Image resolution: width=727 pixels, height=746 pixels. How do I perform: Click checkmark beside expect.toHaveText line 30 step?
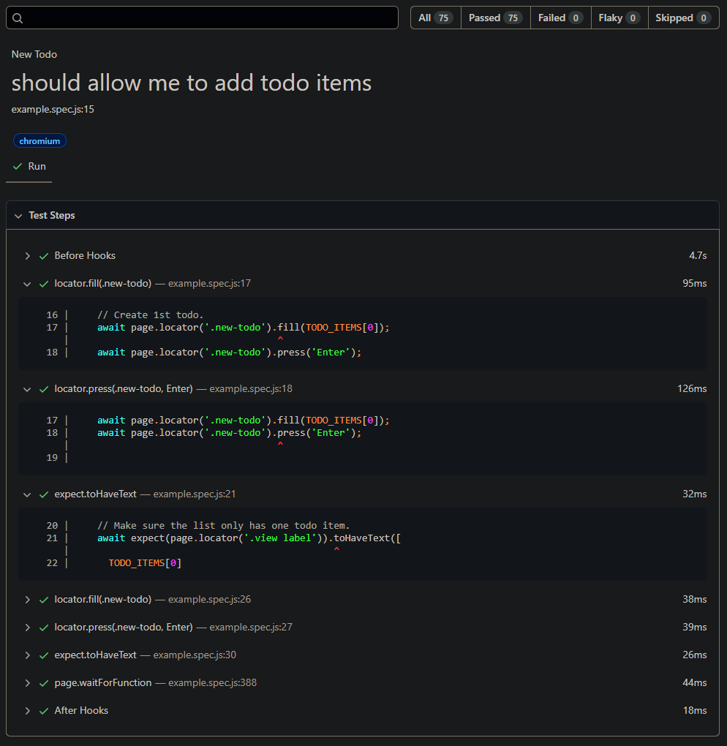click(x=44, y=655)
